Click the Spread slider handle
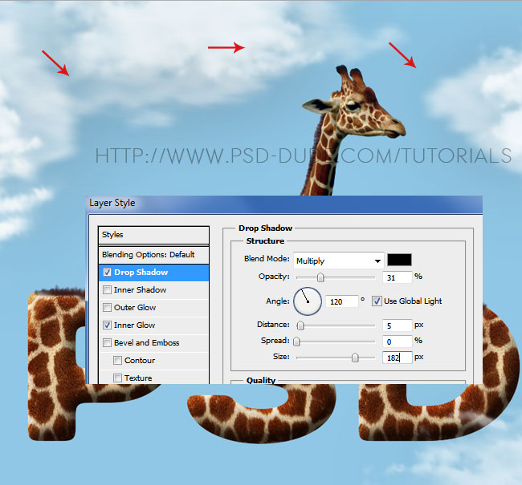Image resolution: width=522 pixels, height=485 pixels. pyautogui.click(x=296, y=342)
